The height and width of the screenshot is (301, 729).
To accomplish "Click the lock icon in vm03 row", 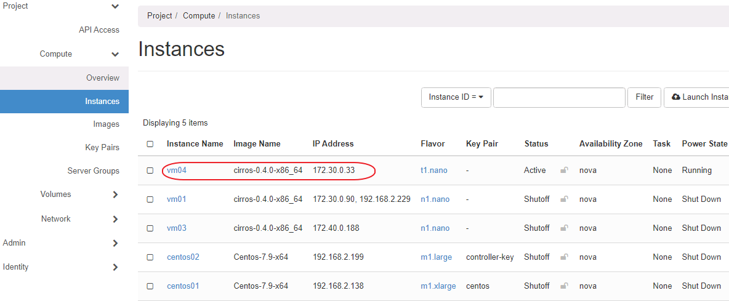I will pos(564,228).
